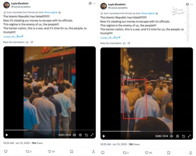Open more options on left tweet
Image resolution: width=196 pixels, height=156 pixels.
coord(94,4)
